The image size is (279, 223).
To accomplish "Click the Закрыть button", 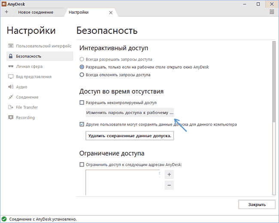I will coord(256,204).
